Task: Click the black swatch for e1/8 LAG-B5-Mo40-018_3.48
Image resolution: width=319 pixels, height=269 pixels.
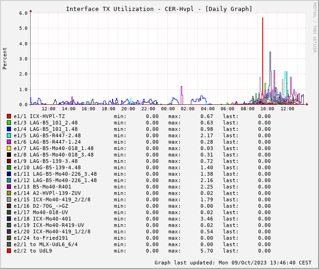Action: [9, 155]
